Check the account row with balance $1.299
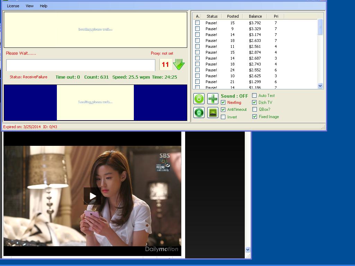The image size is (355, 266). coord(197,82)
